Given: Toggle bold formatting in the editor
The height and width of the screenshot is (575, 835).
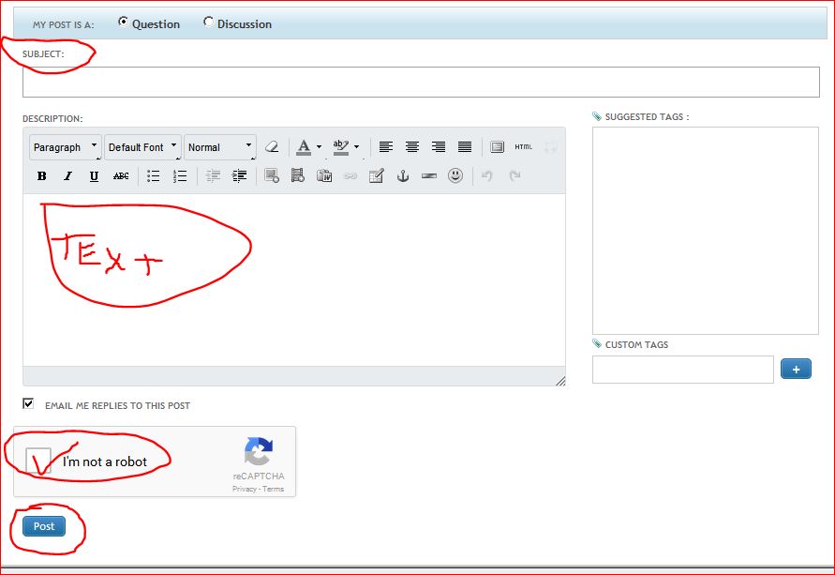Looking at the screenshot, I should coord(41,176).
